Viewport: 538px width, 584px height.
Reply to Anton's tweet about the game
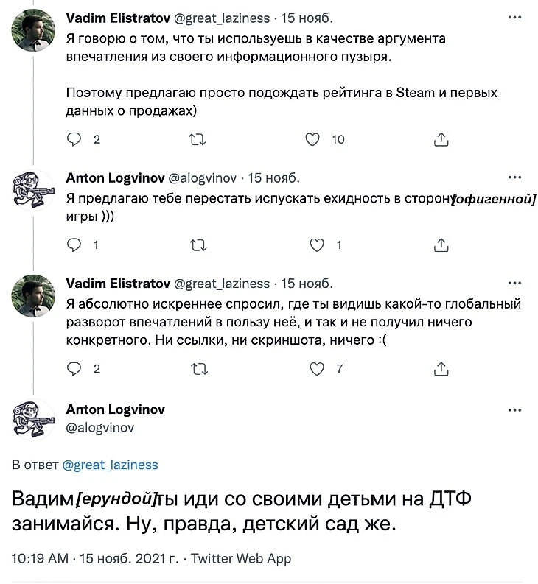coord(74,245)
